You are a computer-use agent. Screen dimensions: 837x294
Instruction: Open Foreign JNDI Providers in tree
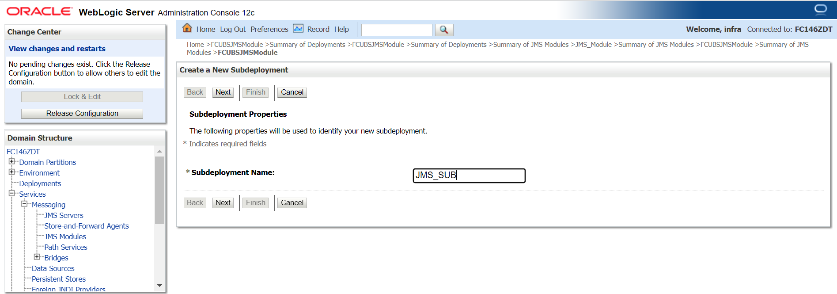point(68,289)
